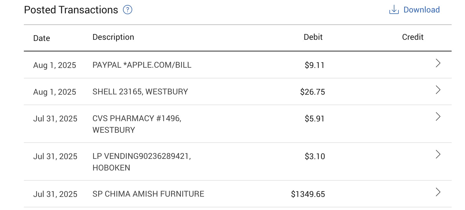Click the Debit column header
Screen dimensions: 465x210
[313, 37]
